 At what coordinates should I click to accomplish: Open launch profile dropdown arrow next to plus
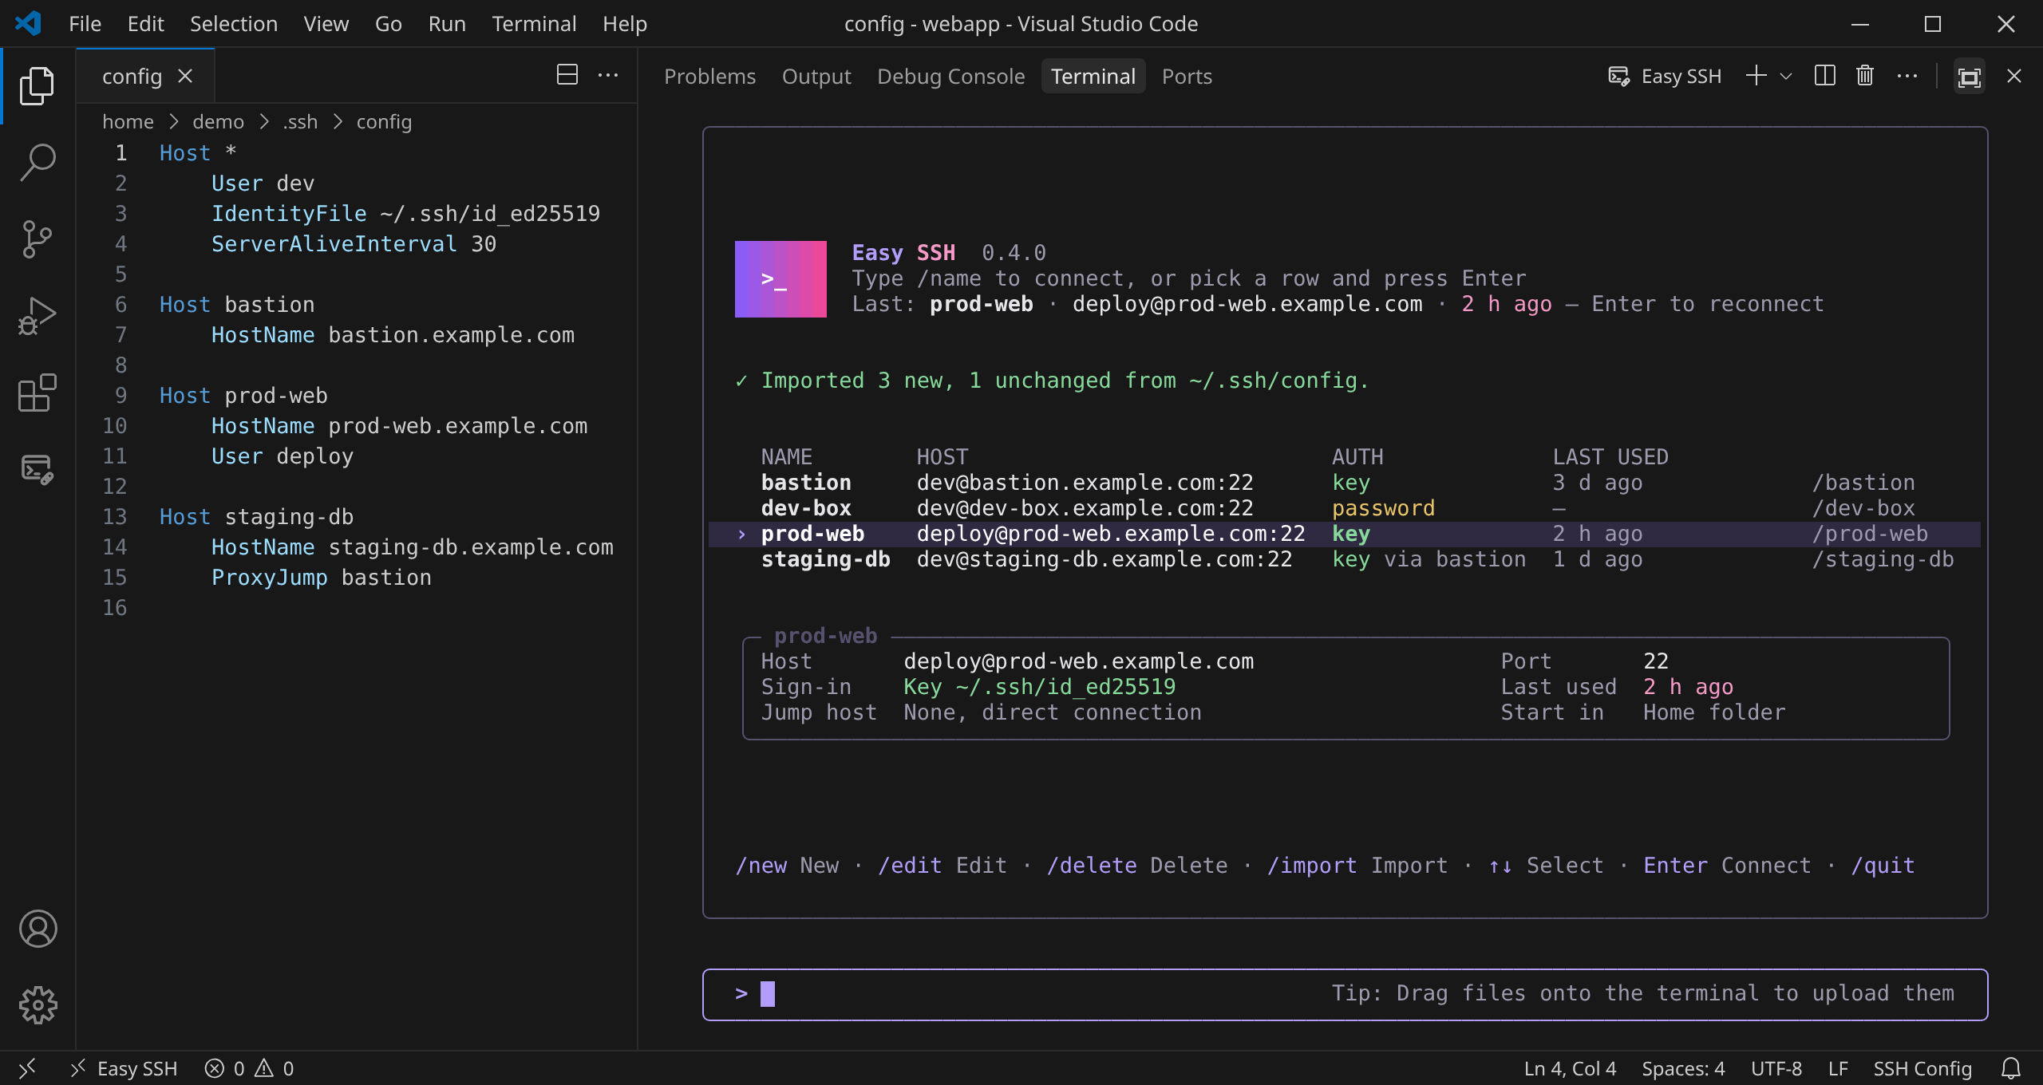1786,77
